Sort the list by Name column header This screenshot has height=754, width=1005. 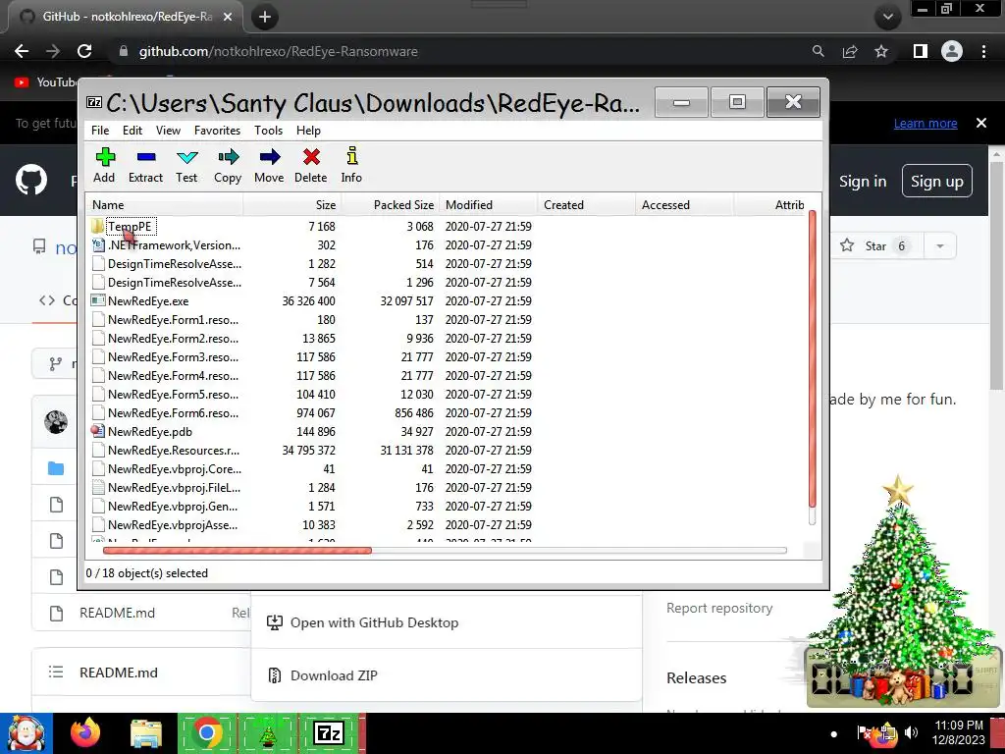pos(165,205)
